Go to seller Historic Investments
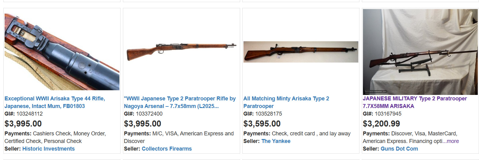479x160 pixels. point(49,149)
